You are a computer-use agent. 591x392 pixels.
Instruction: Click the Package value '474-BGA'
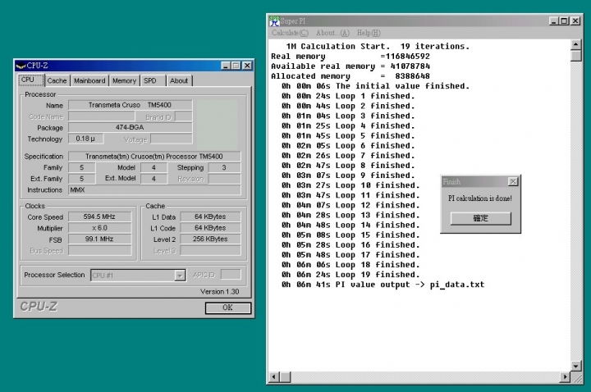[x=130, y=127]
